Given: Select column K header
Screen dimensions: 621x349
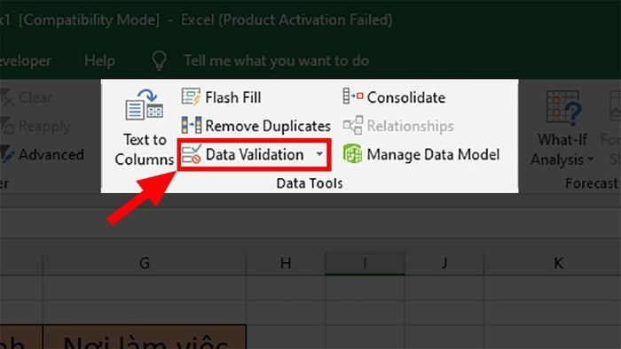Looking at the screenshot, I should click(558, 263).
